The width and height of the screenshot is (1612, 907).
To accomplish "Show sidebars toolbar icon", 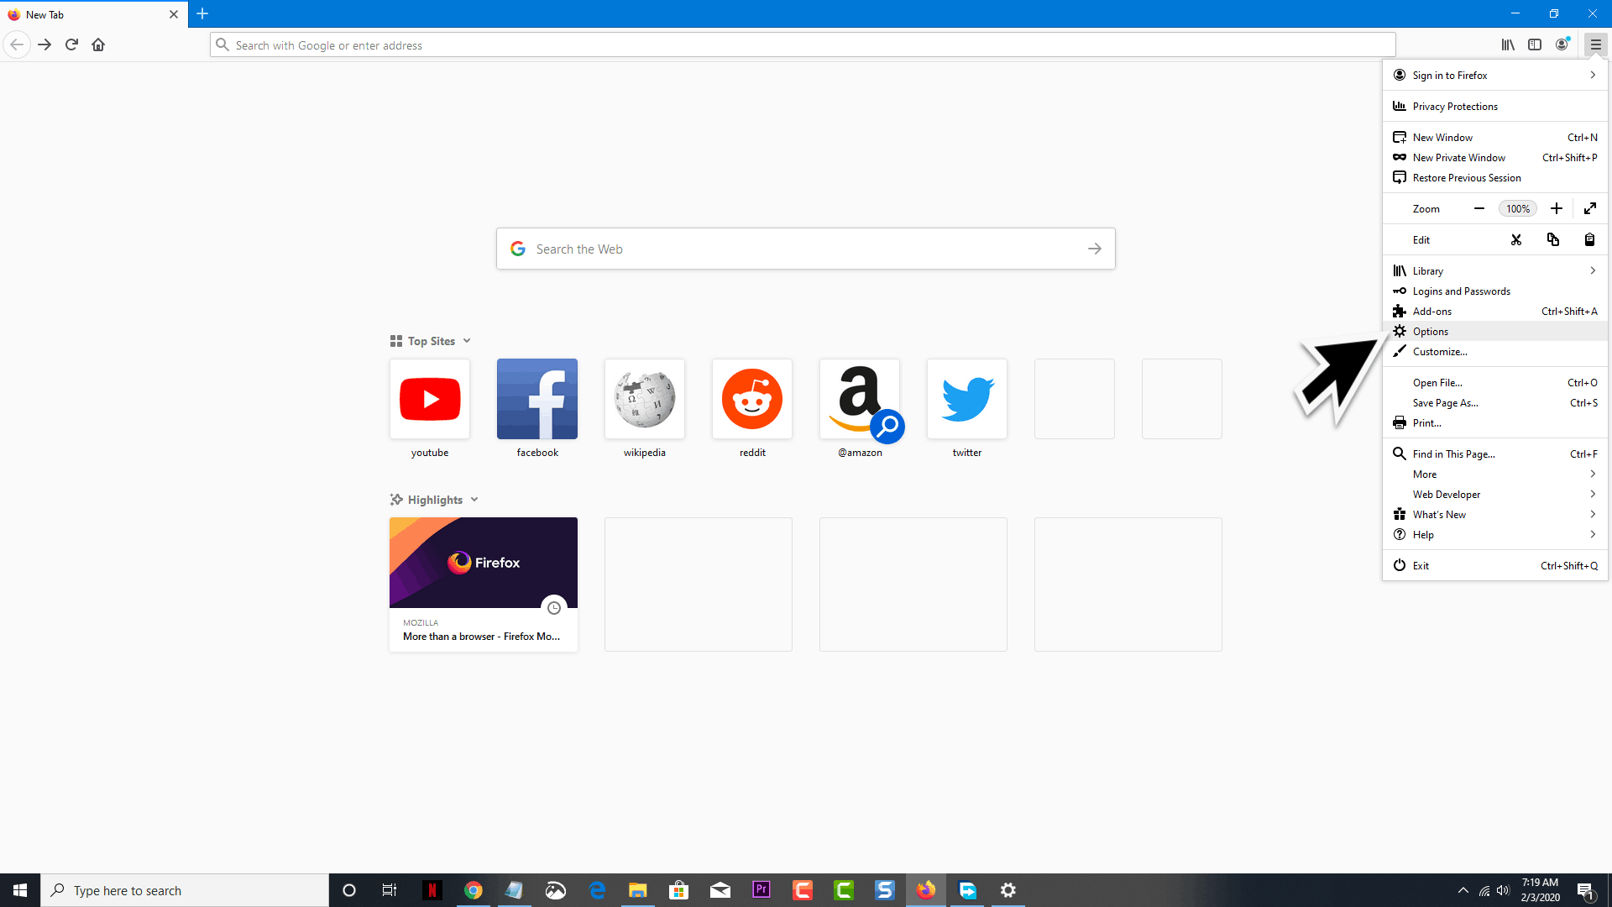I will pos(1535,45).
